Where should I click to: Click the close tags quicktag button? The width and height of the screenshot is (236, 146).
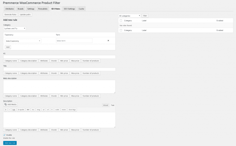[72, 110]
